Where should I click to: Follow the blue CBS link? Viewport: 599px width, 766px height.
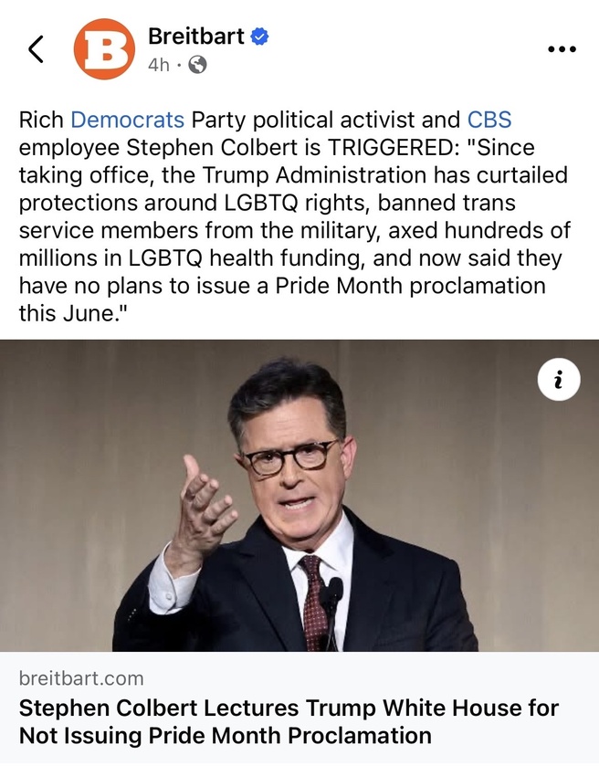(489, 120)
